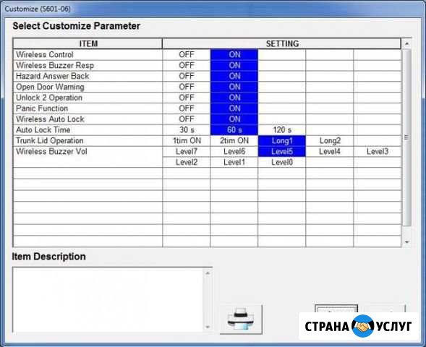Set Wireless Buzzer Vol to Level0
This screenshot has width=426, height=347.
(282, 162)
